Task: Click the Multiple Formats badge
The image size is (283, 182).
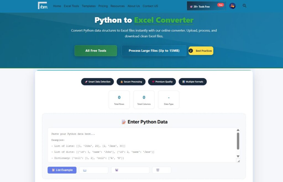Action: [193, 82]
